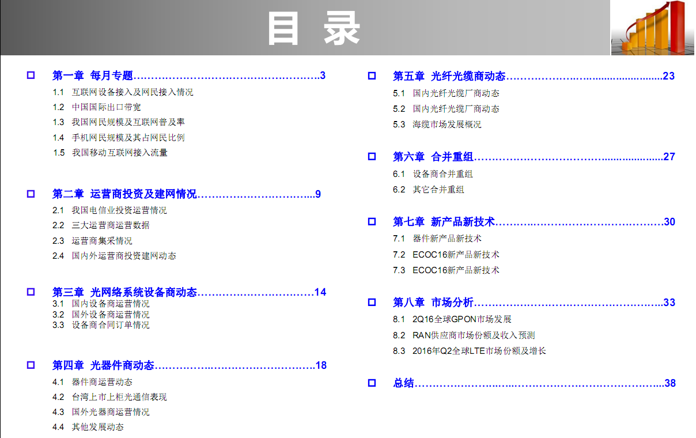The image size is (696, 438).
Task: Click the square bullet next to 总结
Action: pos(372,383)
